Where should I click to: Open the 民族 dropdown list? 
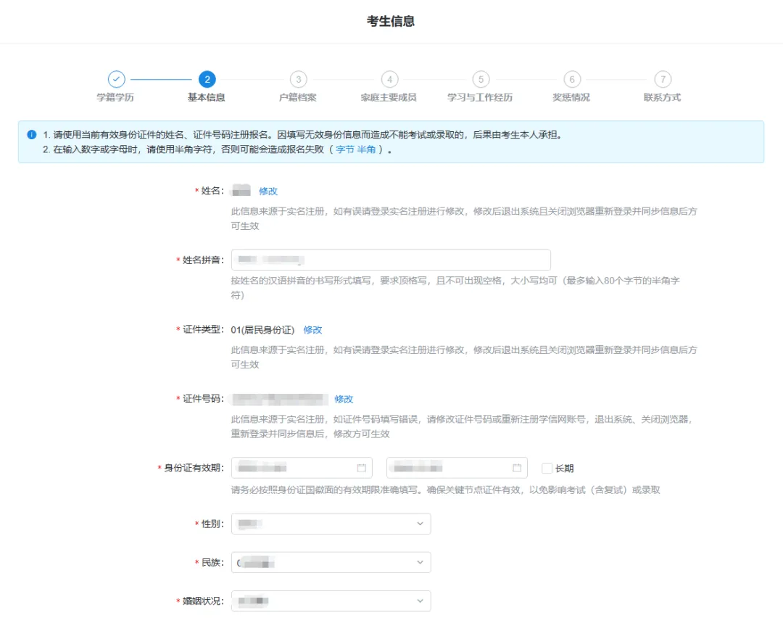point(331,562)
